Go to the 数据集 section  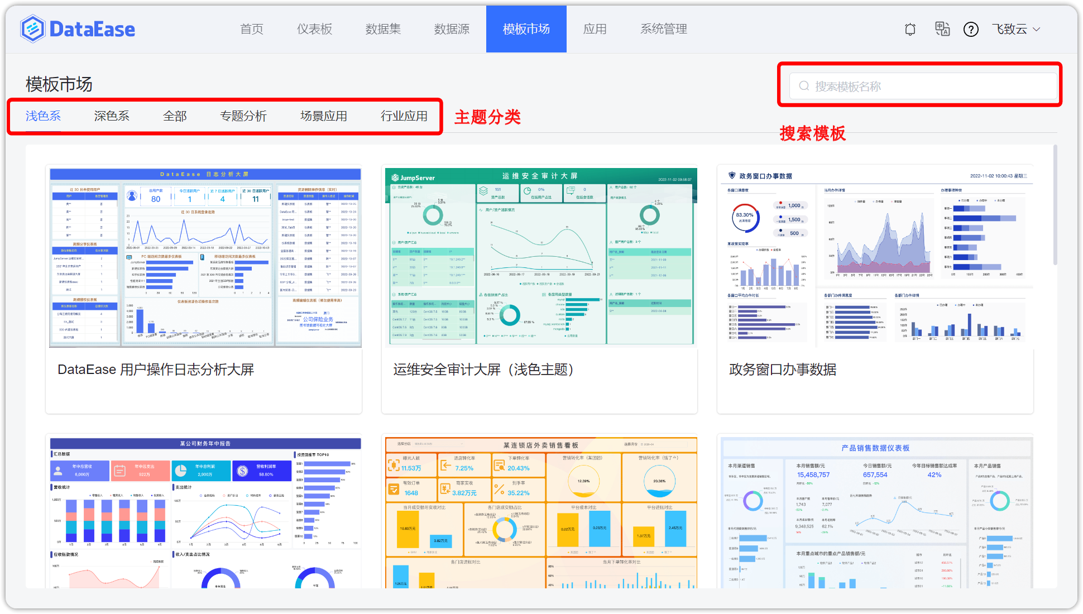(x=383, y=29)
